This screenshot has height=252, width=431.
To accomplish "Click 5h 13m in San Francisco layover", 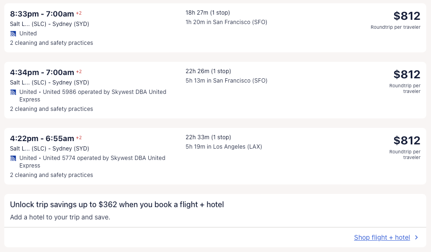I will click(226, 81).
